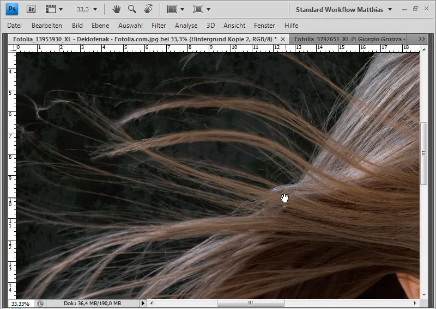This screenshot has width=436, height=309.
Task: Click the vertical scrollbar up arrow
Action: 424,50
